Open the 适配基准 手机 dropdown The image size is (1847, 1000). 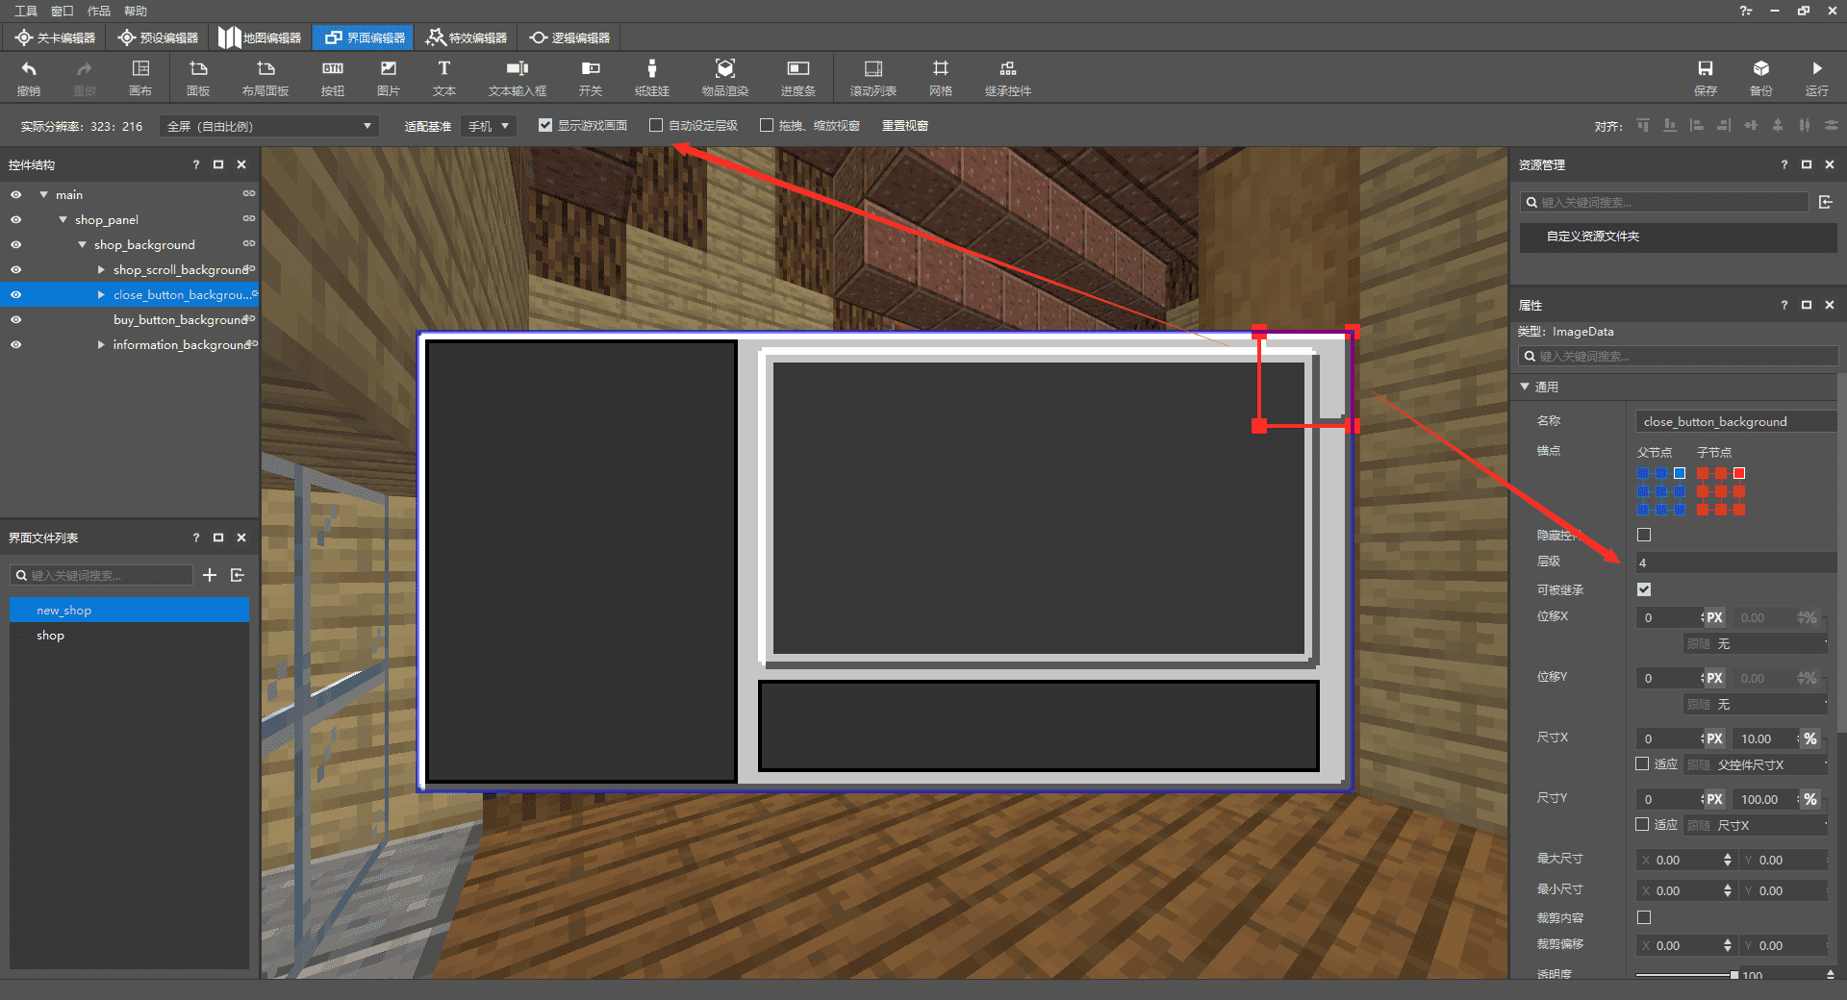[x=489, y=126]
